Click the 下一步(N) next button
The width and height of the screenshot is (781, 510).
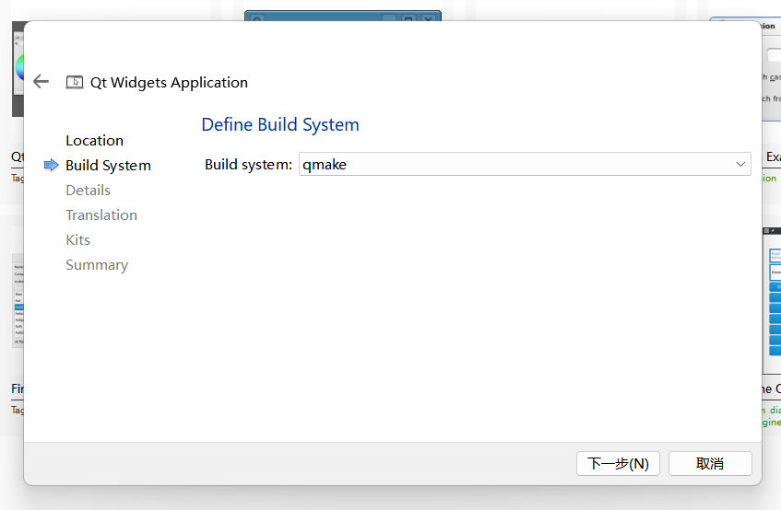pyautogui.click(x=618, y=463)
